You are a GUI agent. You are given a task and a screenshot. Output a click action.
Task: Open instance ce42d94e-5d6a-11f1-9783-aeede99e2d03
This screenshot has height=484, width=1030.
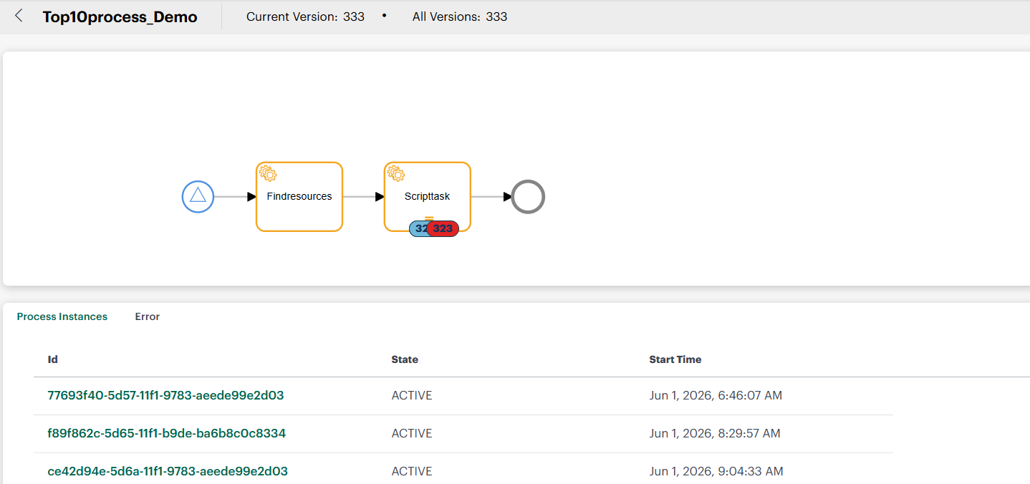tap(168, 471)
